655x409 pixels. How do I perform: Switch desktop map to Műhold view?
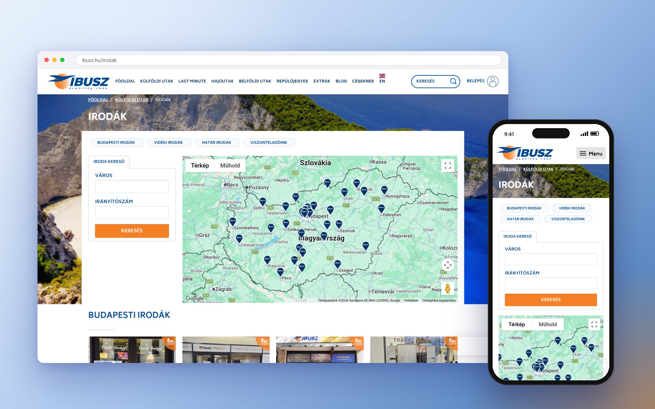click(x=230, y=166)
